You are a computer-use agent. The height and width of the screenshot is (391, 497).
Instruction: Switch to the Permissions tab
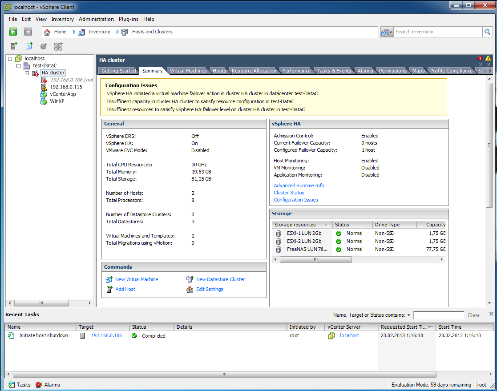tap(392, 71)
